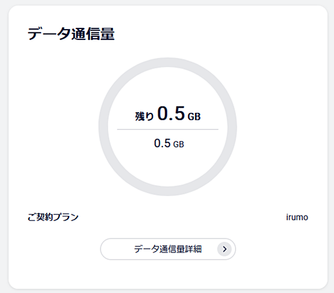The height and width of the screenshot is (293, 334).
Task: Click the irumo plan name
Action: tap(297, 217)
